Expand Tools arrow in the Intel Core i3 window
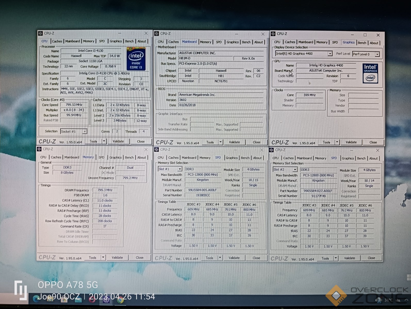The height and width of the screenshot is (309, 411). (104, 141)
